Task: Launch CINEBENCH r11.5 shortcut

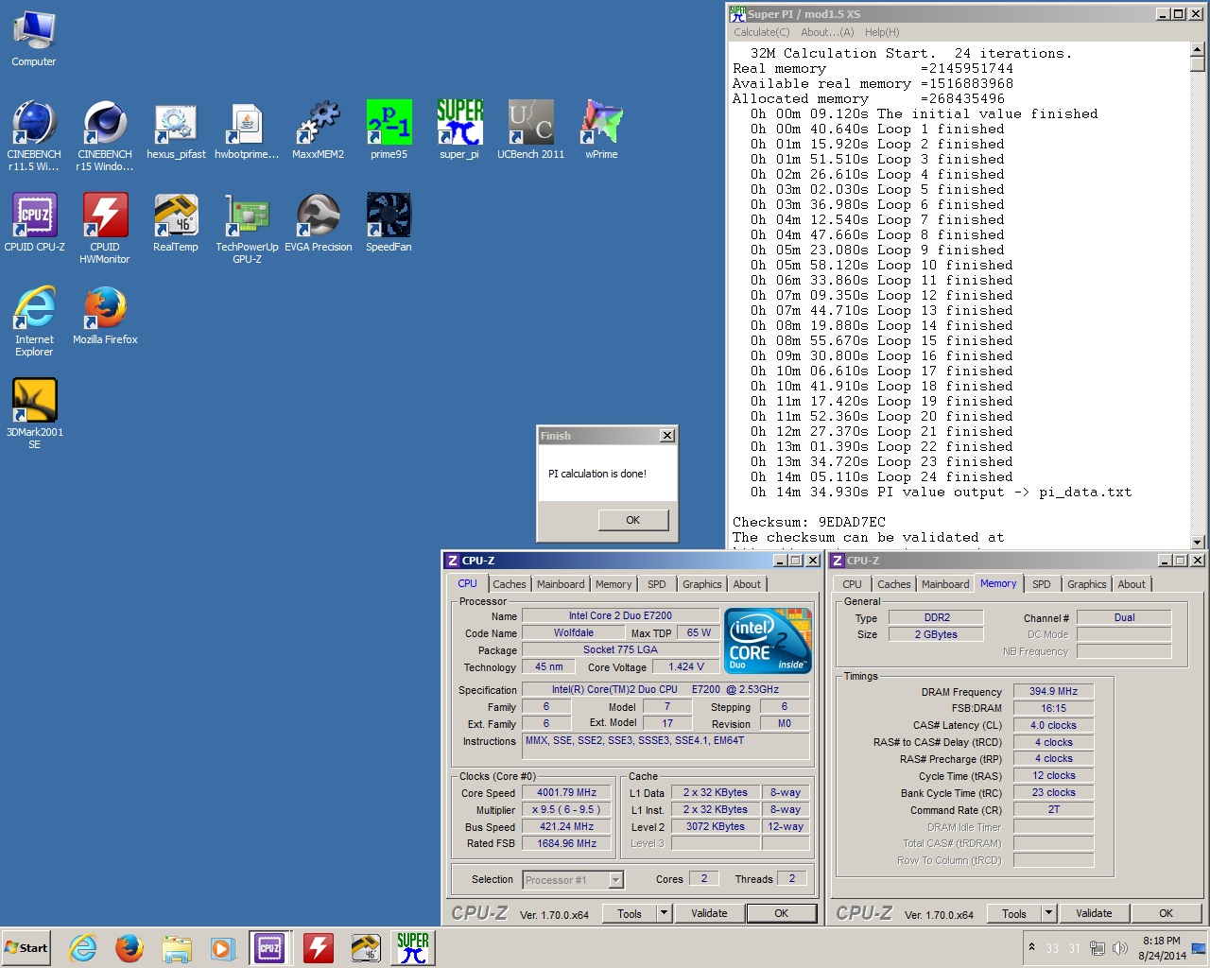Action: pyautogui.click(x=34, y=136)
